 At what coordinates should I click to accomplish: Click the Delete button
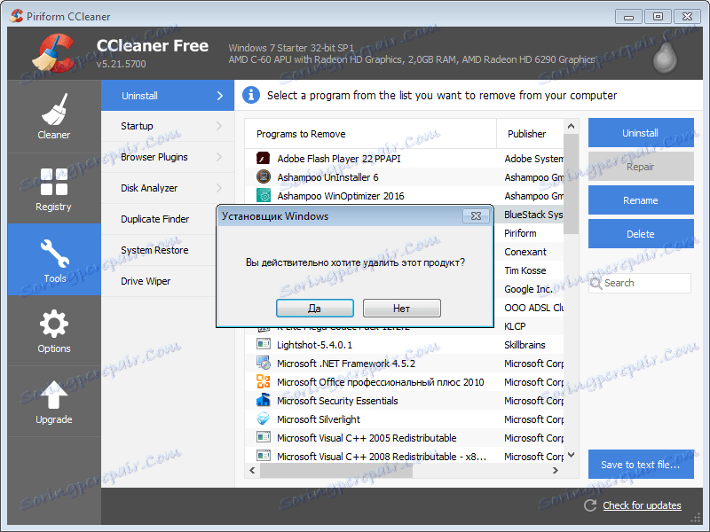(641, 234)
